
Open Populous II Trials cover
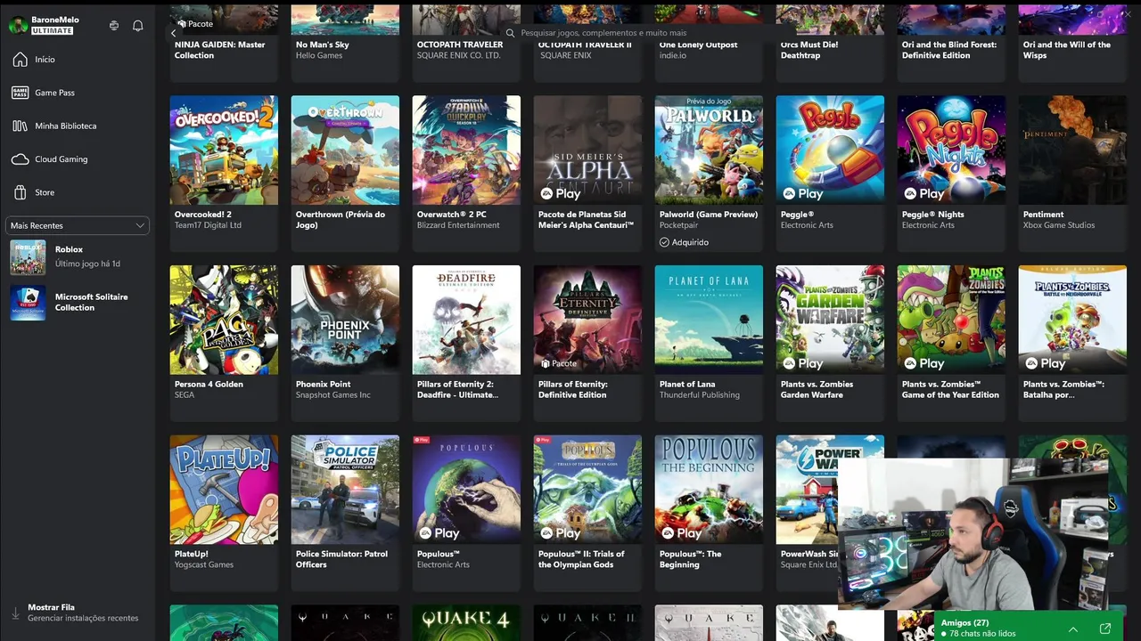click(x=587, y=490)
